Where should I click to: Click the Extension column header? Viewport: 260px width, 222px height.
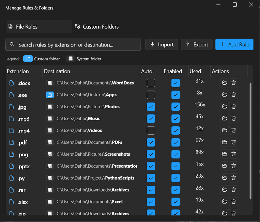click(17, 71)
